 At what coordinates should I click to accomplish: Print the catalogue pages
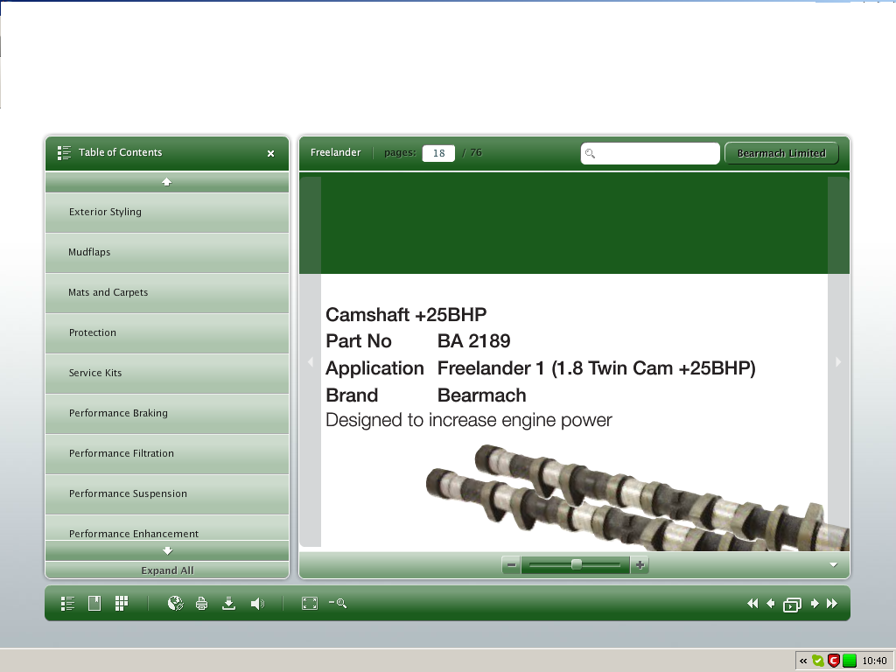(x=202, y=604)
